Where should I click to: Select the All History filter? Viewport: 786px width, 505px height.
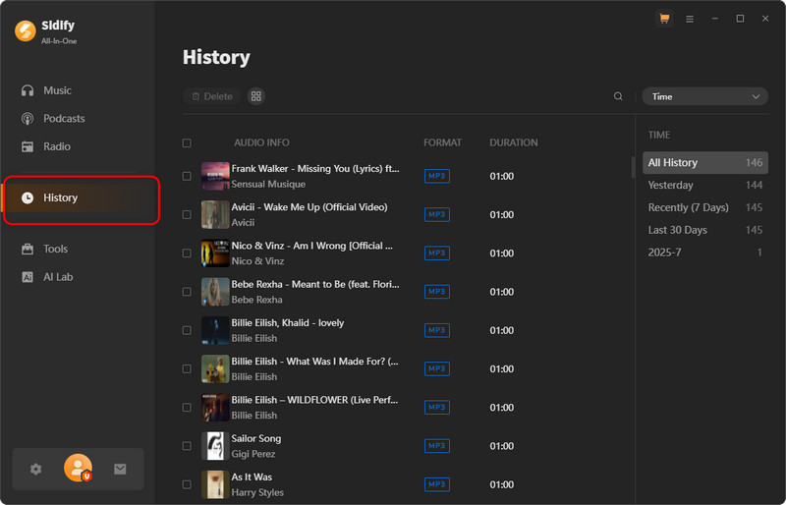(x=704, y=163)
